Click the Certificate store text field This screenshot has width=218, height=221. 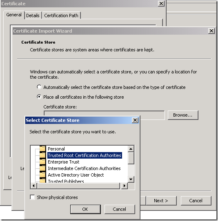tap(104, 115)
